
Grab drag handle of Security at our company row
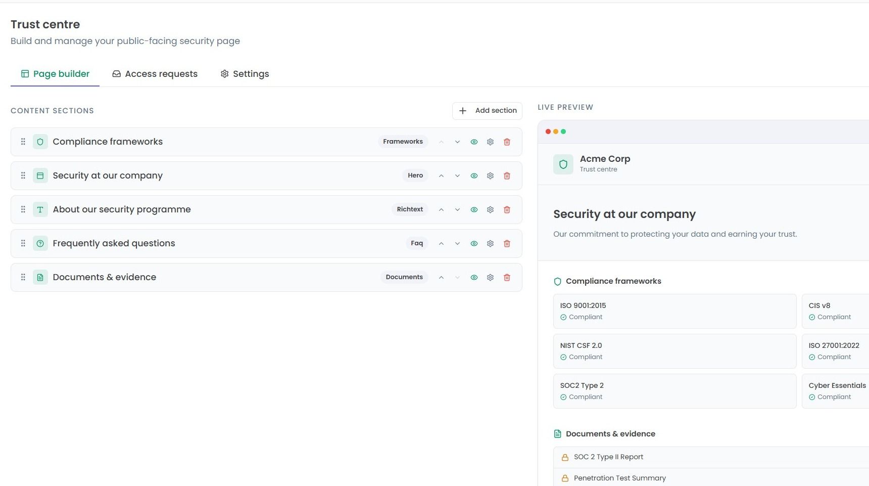[23, 175]
